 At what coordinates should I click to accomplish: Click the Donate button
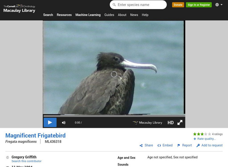(x=178, y=5)
